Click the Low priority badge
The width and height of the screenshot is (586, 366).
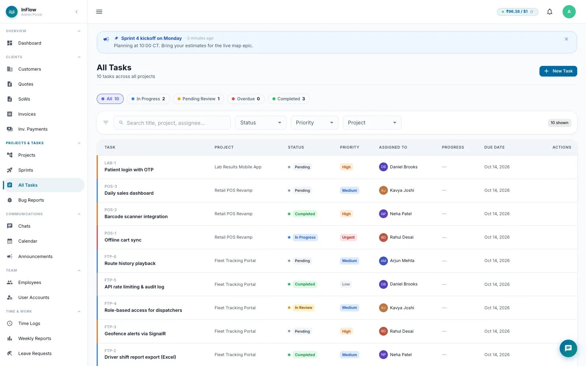(346, 284)
